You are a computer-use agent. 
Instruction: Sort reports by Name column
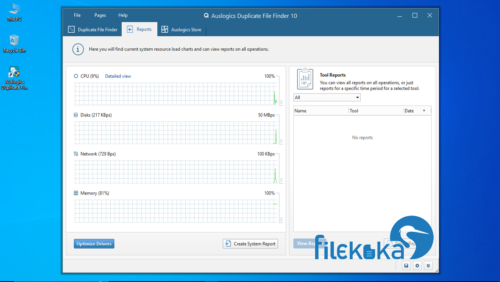[321, 111]
